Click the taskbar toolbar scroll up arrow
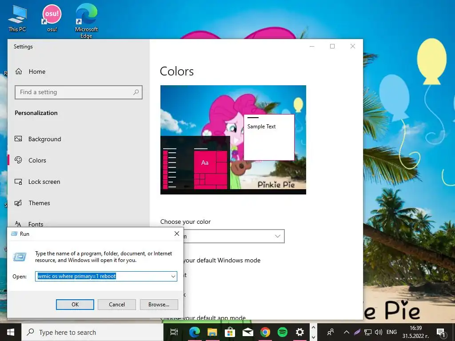Image resolution: width=455 pixels, height=341 pixels. pyautogui.click(x=313, y=328)
